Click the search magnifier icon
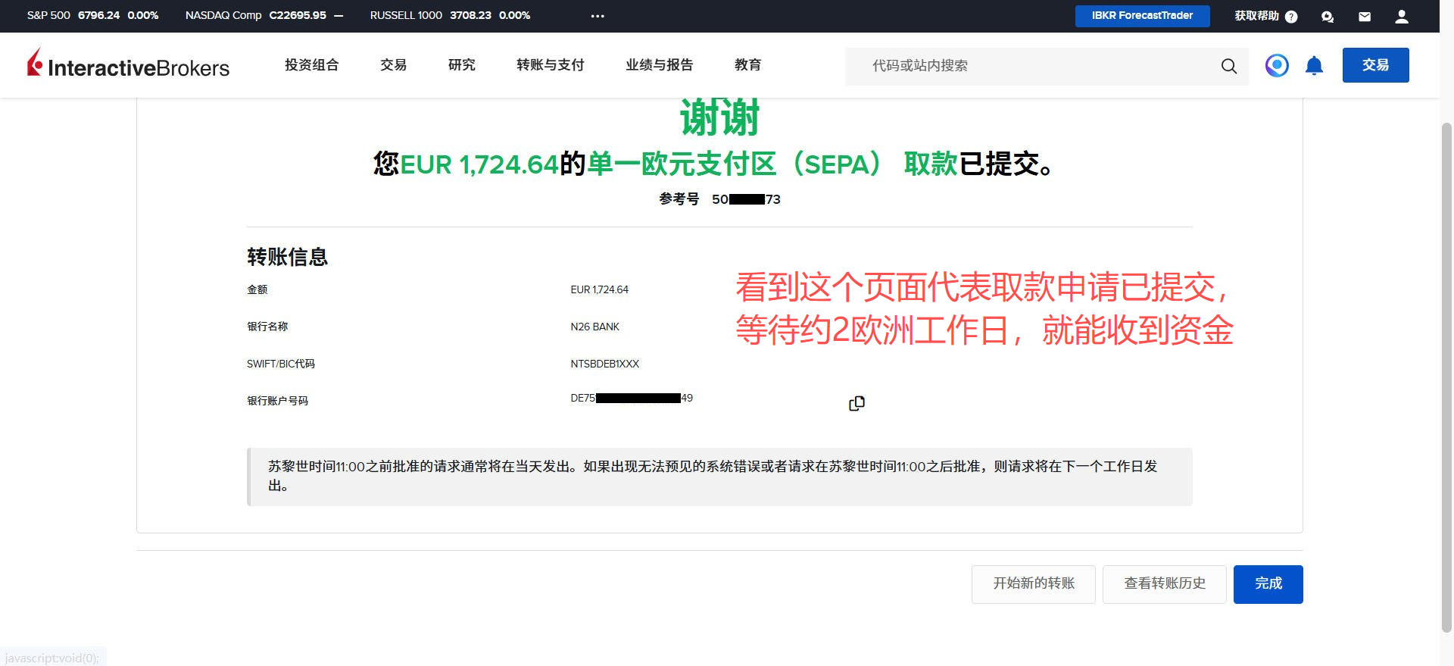The height and width of the screenshot is (666, 1454). tap(1228, 66)
